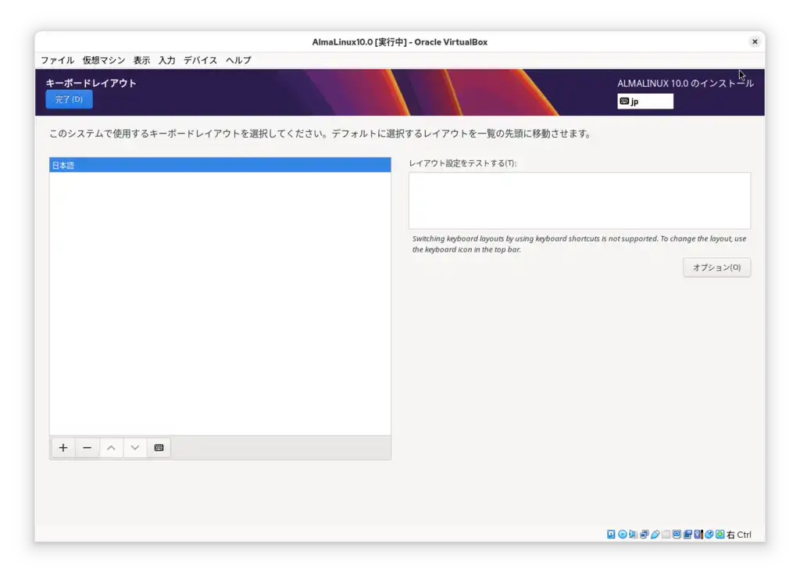Click the optical drive status icon
This screenshot has width=800, height=580.
622,535
